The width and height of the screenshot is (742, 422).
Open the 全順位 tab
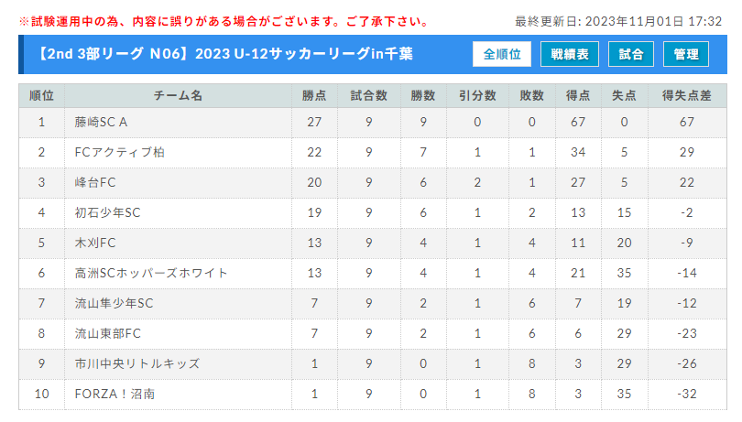point(502,54)
